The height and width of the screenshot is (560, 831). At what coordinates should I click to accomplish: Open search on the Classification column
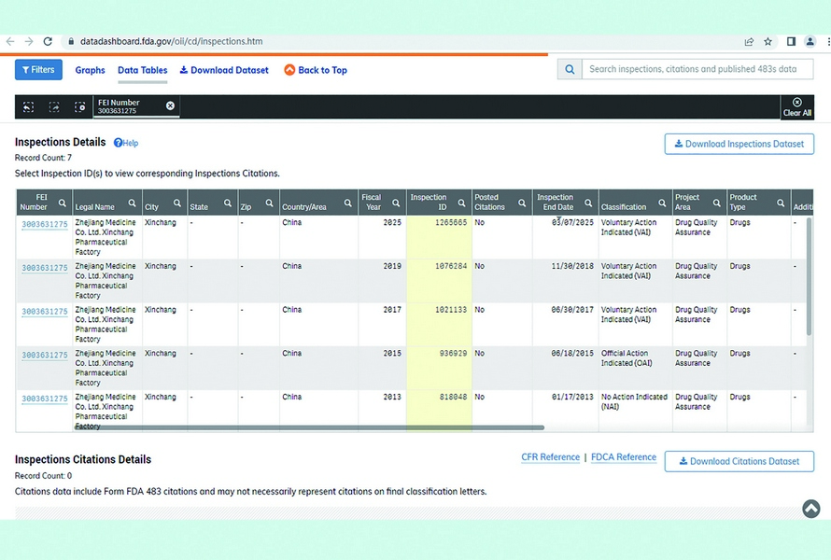661,203
